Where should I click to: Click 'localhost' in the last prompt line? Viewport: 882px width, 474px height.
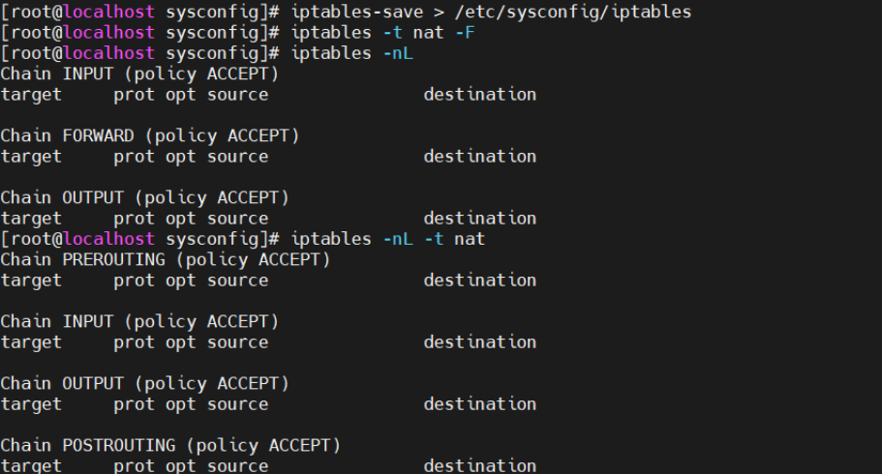point(109,239)
